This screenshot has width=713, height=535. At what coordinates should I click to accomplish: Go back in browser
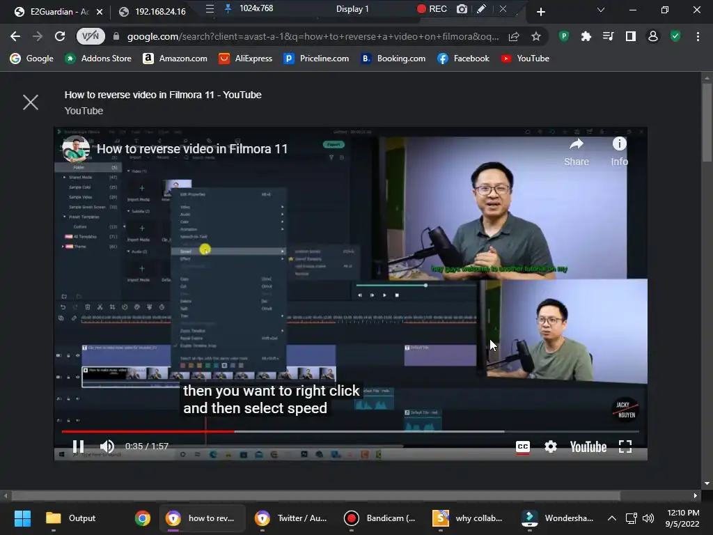tap(15, 36)
